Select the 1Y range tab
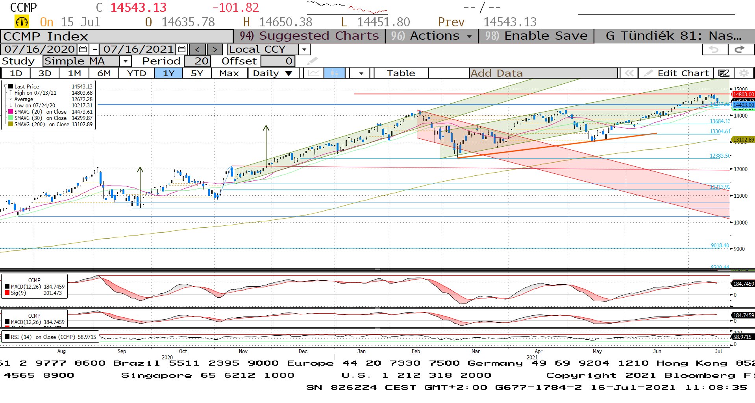The width and height of the screenshot is (755, 403). (168, 73)
